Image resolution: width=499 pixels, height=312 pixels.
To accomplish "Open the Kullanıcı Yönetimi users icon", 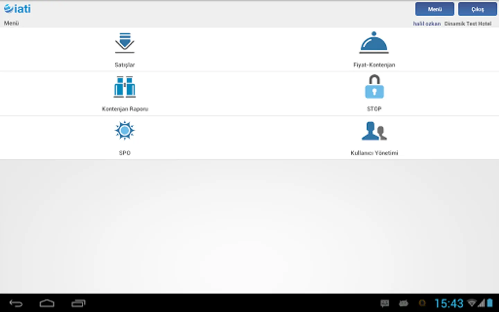I will 374,131.
